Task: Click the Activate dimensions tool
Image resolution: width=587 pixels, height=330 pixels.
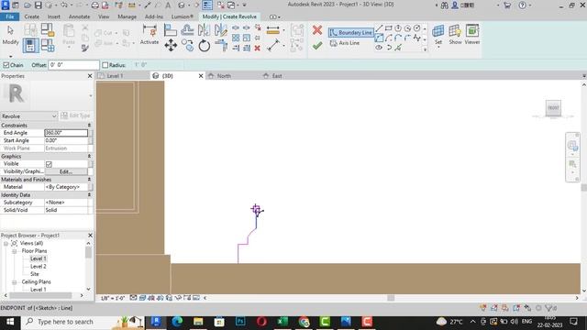Action: [150, 35]
